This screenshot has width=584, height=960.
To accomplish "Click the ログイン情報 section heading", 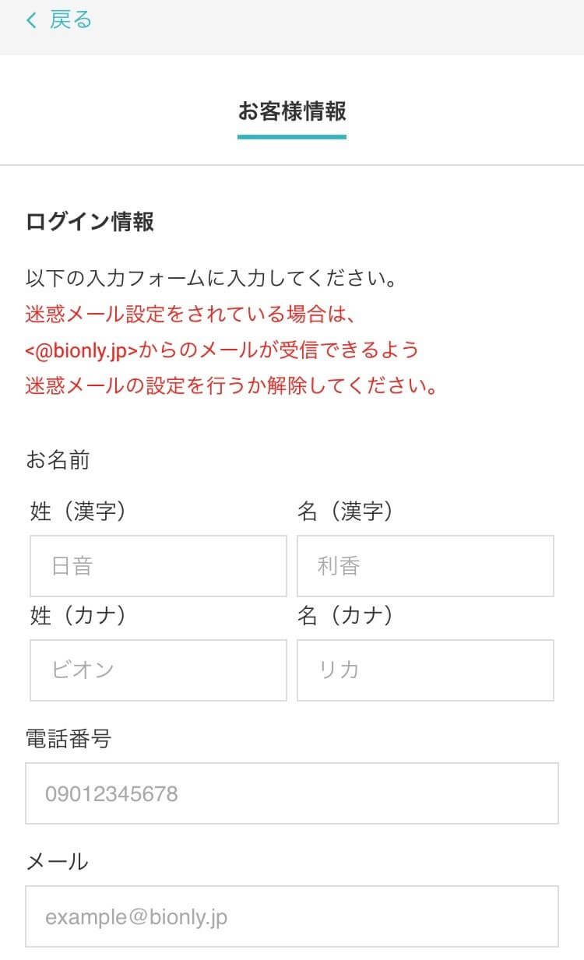I will point(90,222).
